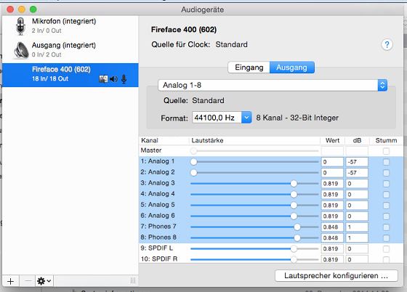Mute channel 7: Phones 7
This screenshot has width=407, height=292.
tap(386, 227)
